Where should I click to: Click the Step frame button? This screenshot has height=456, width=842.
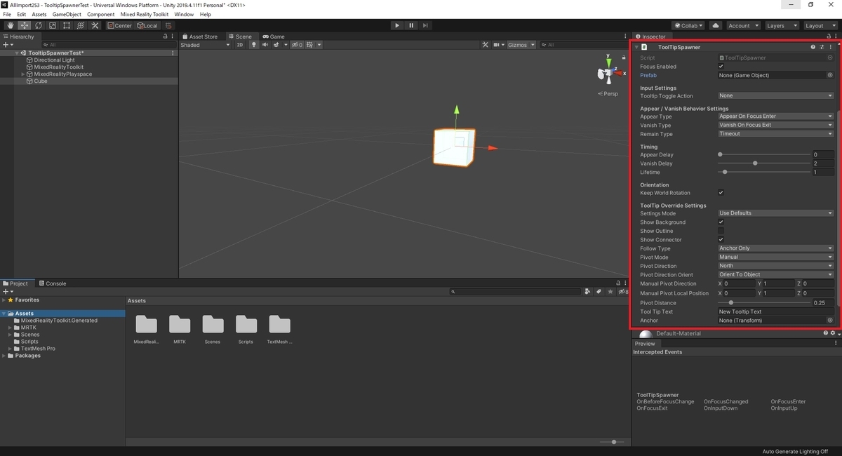425,25
